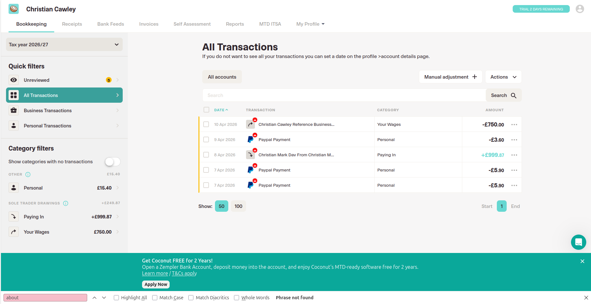Click the Personal Transactions person icon
Viewport: 591px width, 304px height.
point(14,126)
